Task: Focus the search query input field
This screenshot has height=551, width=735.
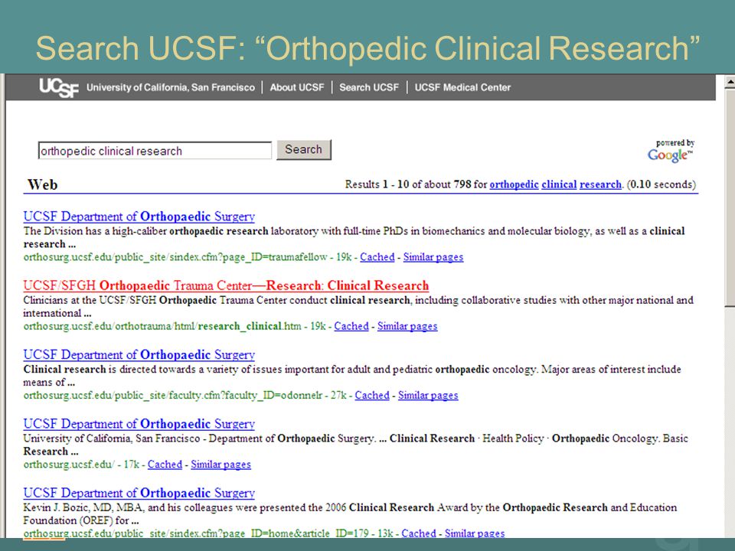Action: click(155, 151)
